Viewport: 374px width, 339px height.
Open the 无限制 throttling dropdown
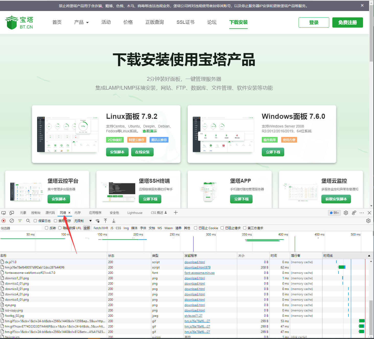pos(83,221)
